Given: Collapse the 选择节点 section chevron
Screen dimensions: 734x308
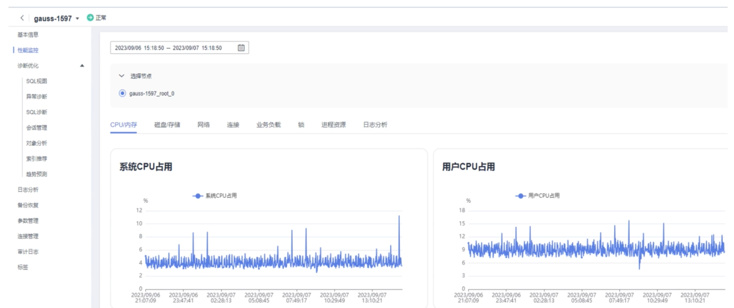Looking at the screenshot, I should click(x=122, y=76).
